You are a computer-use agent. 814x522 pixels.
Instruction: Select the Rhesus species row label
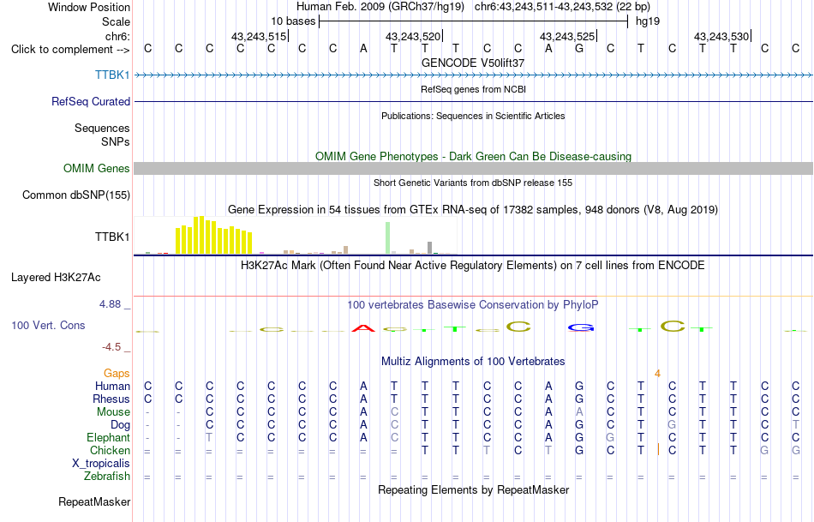coord(111,399)
